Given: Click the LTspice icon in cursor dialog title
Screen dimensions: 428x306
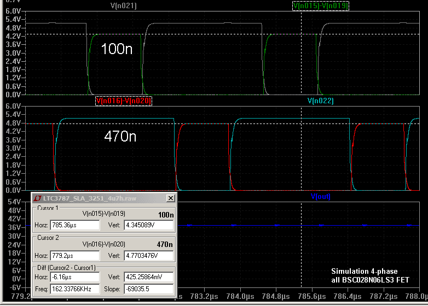Looking at the screenshot, I should click(38, 198).
